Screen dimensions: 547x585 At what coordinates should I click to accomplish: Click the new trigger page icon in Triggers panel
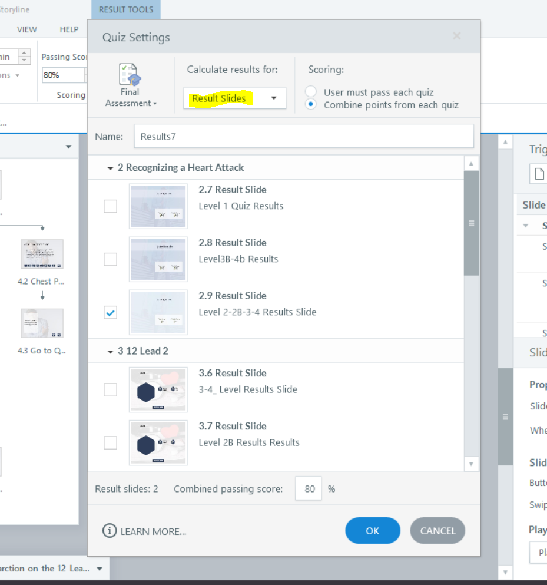(539, 174)
